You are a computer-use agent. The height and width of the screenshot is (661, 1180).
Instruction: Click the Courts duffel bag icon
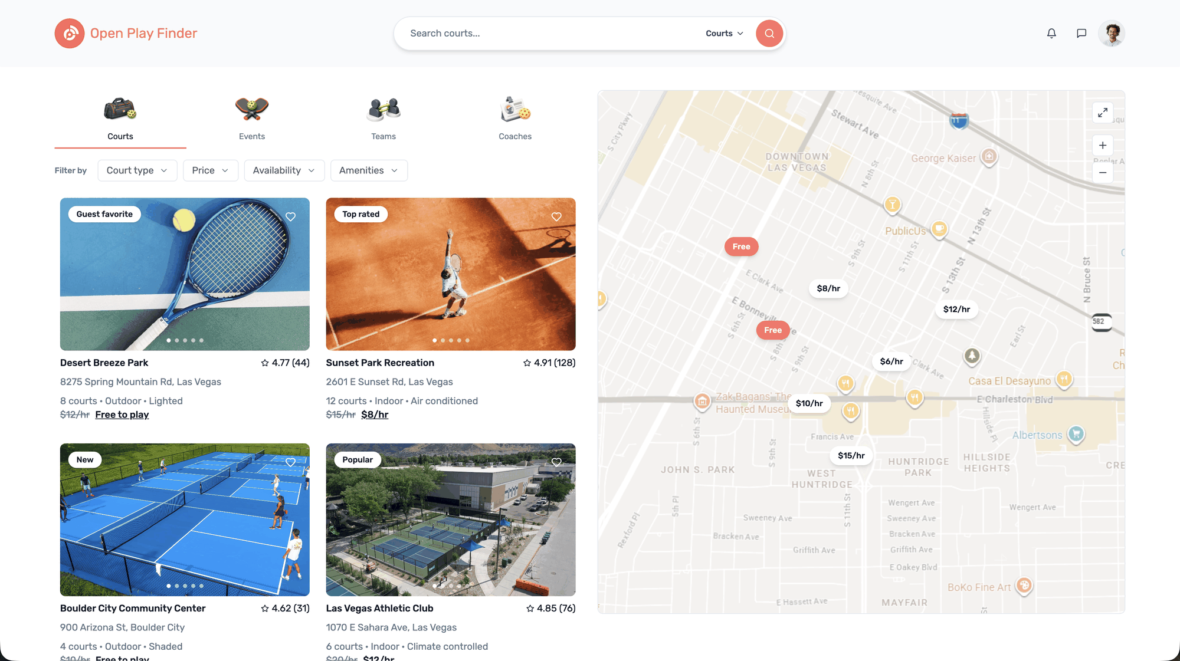(x=120, y=109)
